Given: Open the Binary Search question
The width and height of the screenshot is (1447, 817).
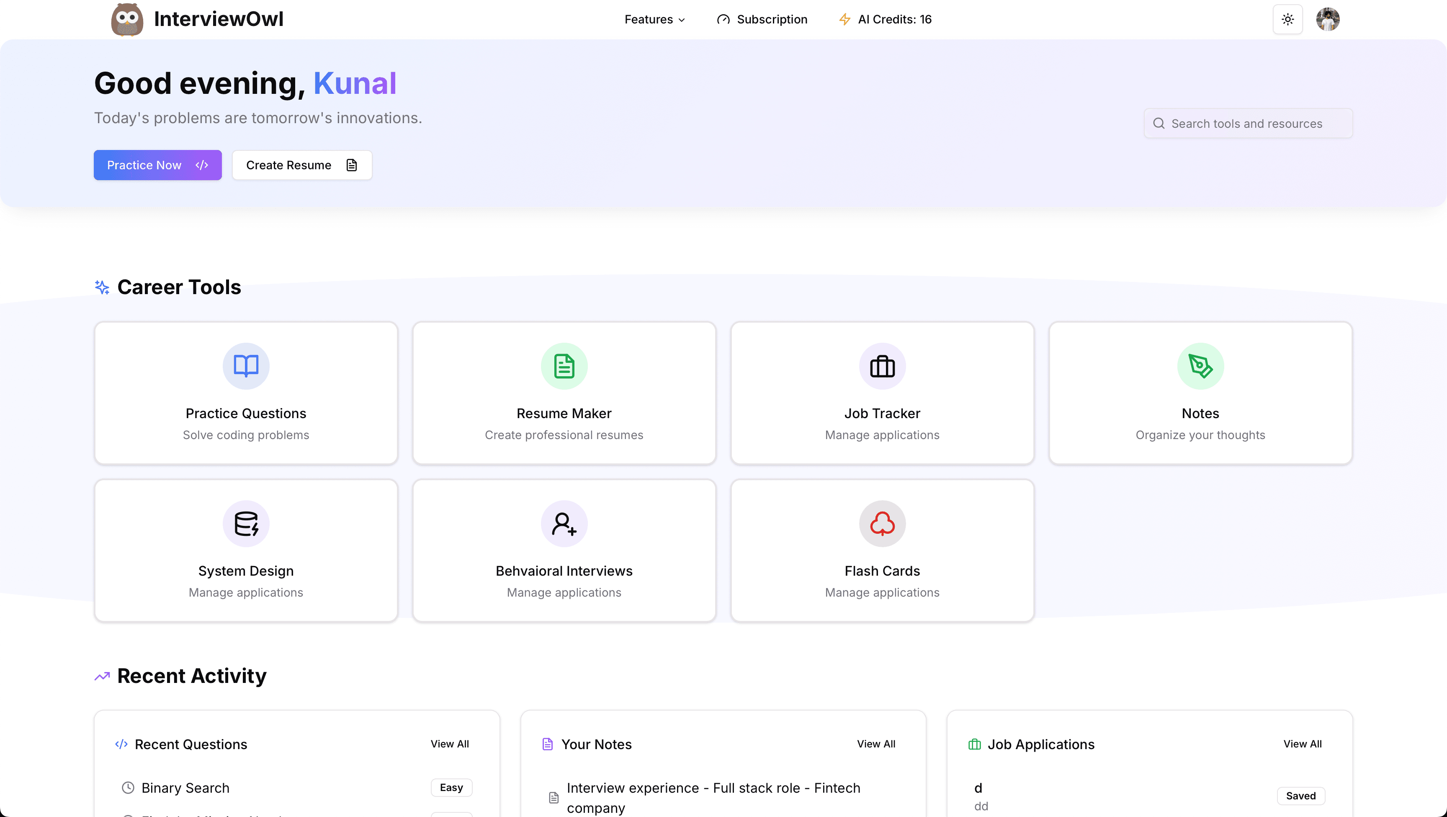Looking at the screenshot, I should click(x=185, y=788).
